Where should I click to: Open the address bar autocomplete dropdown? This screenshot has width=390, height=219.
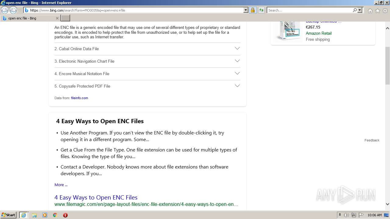tap(246, 10)
